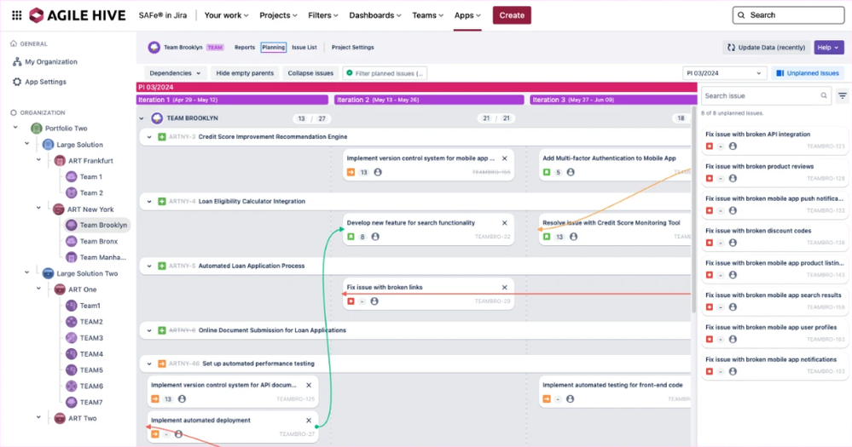Remove 'Fix issue with broken links' card with X
Viewport: 852px width, 447px height.
click(x=505, y=288)
